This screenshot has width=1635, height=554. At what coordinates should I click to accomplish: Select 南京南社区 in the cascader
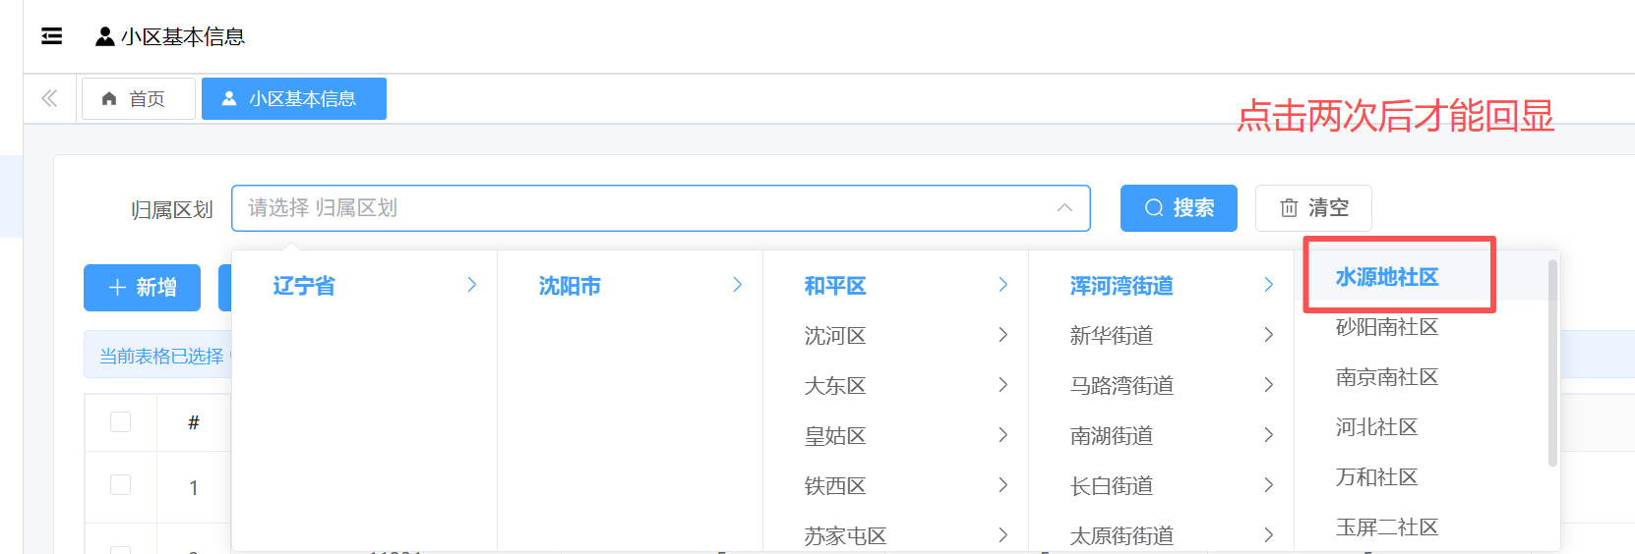pos(1386,377)
